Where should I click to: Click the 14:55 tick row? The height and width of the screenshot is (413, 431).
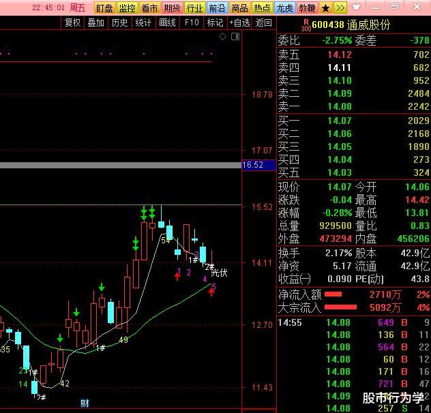tap(354, 322)
